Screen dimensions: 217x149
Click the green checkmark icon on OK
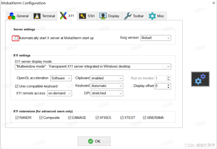point(90,141)
